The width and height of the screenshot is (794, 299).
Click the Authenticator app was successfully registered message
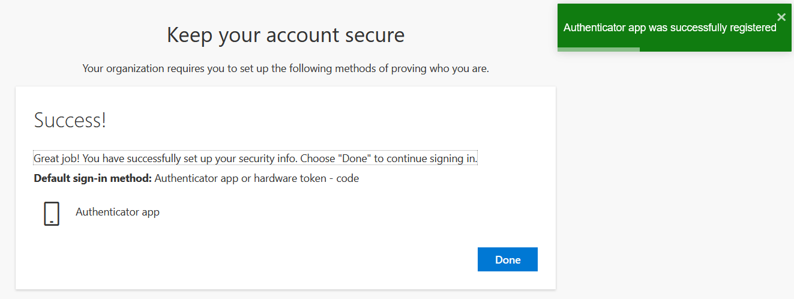670,28
